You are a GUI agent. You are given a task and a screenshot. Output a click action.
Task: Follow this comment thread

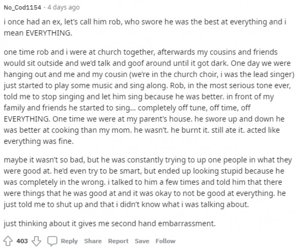coord(165,241)
